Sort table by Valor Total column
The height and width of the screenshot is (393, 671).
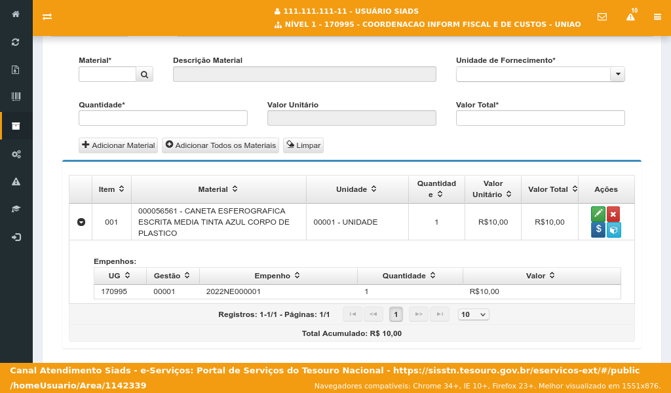tap(550, 189)
